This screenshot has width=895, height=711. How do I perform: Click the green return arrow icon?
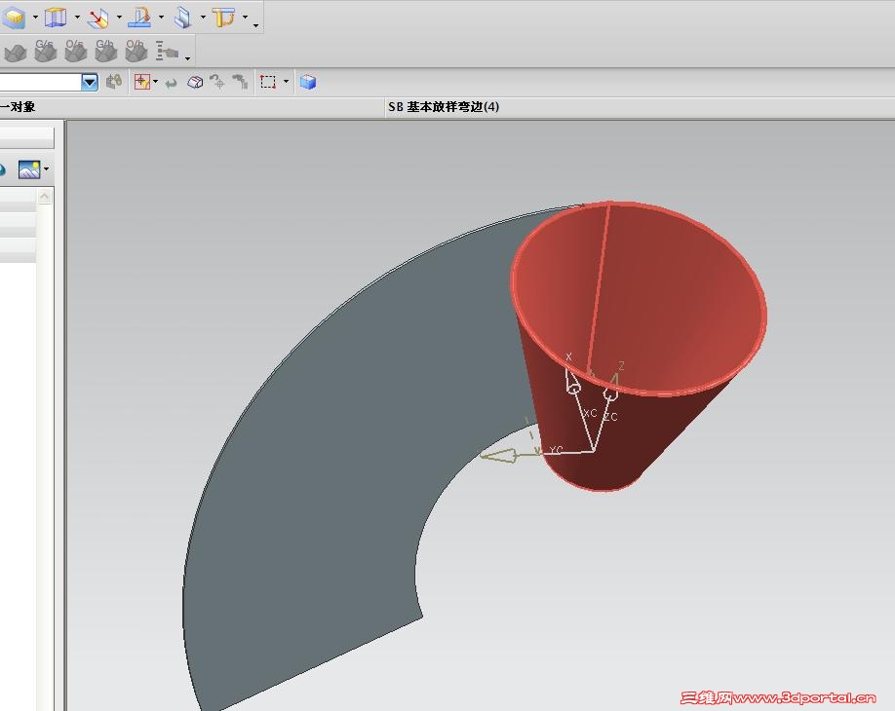coord(171,83)
